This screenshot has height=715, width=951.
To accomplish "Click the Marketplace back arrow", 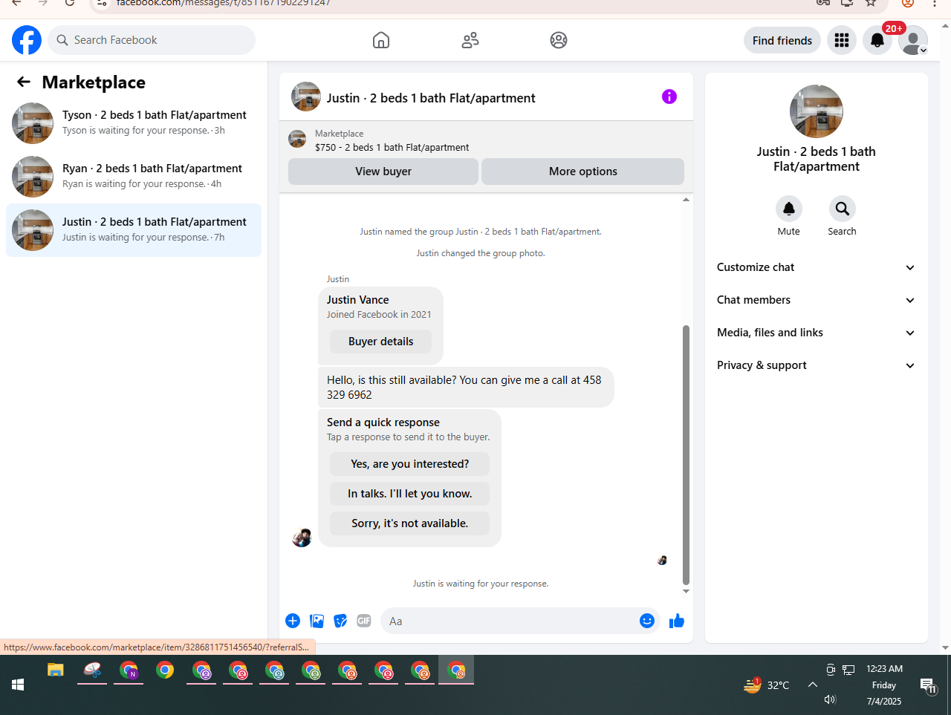I will [x=24, y=82].
